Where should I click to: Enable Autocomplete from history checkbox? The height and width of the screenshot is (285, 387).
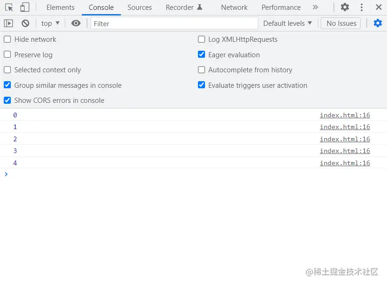tap(201, 70)
